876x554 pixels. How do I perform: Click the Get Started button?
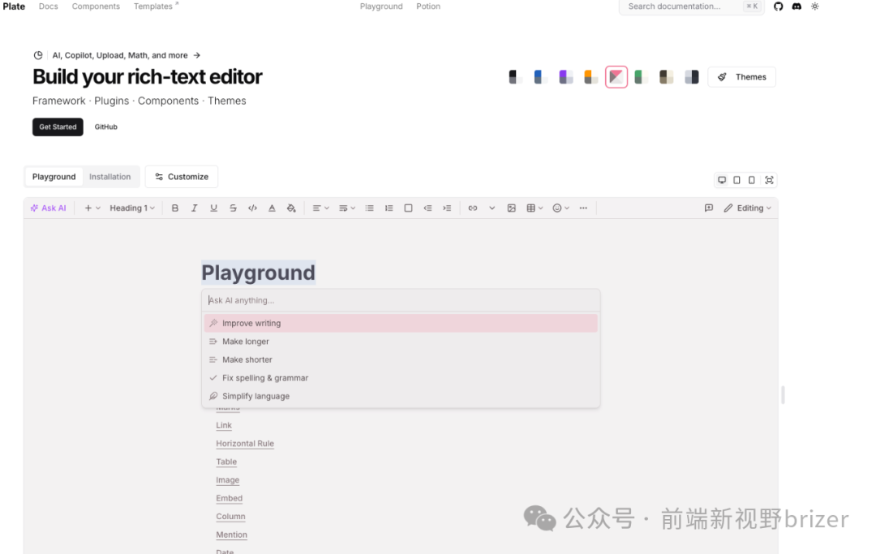pos(58,127)
